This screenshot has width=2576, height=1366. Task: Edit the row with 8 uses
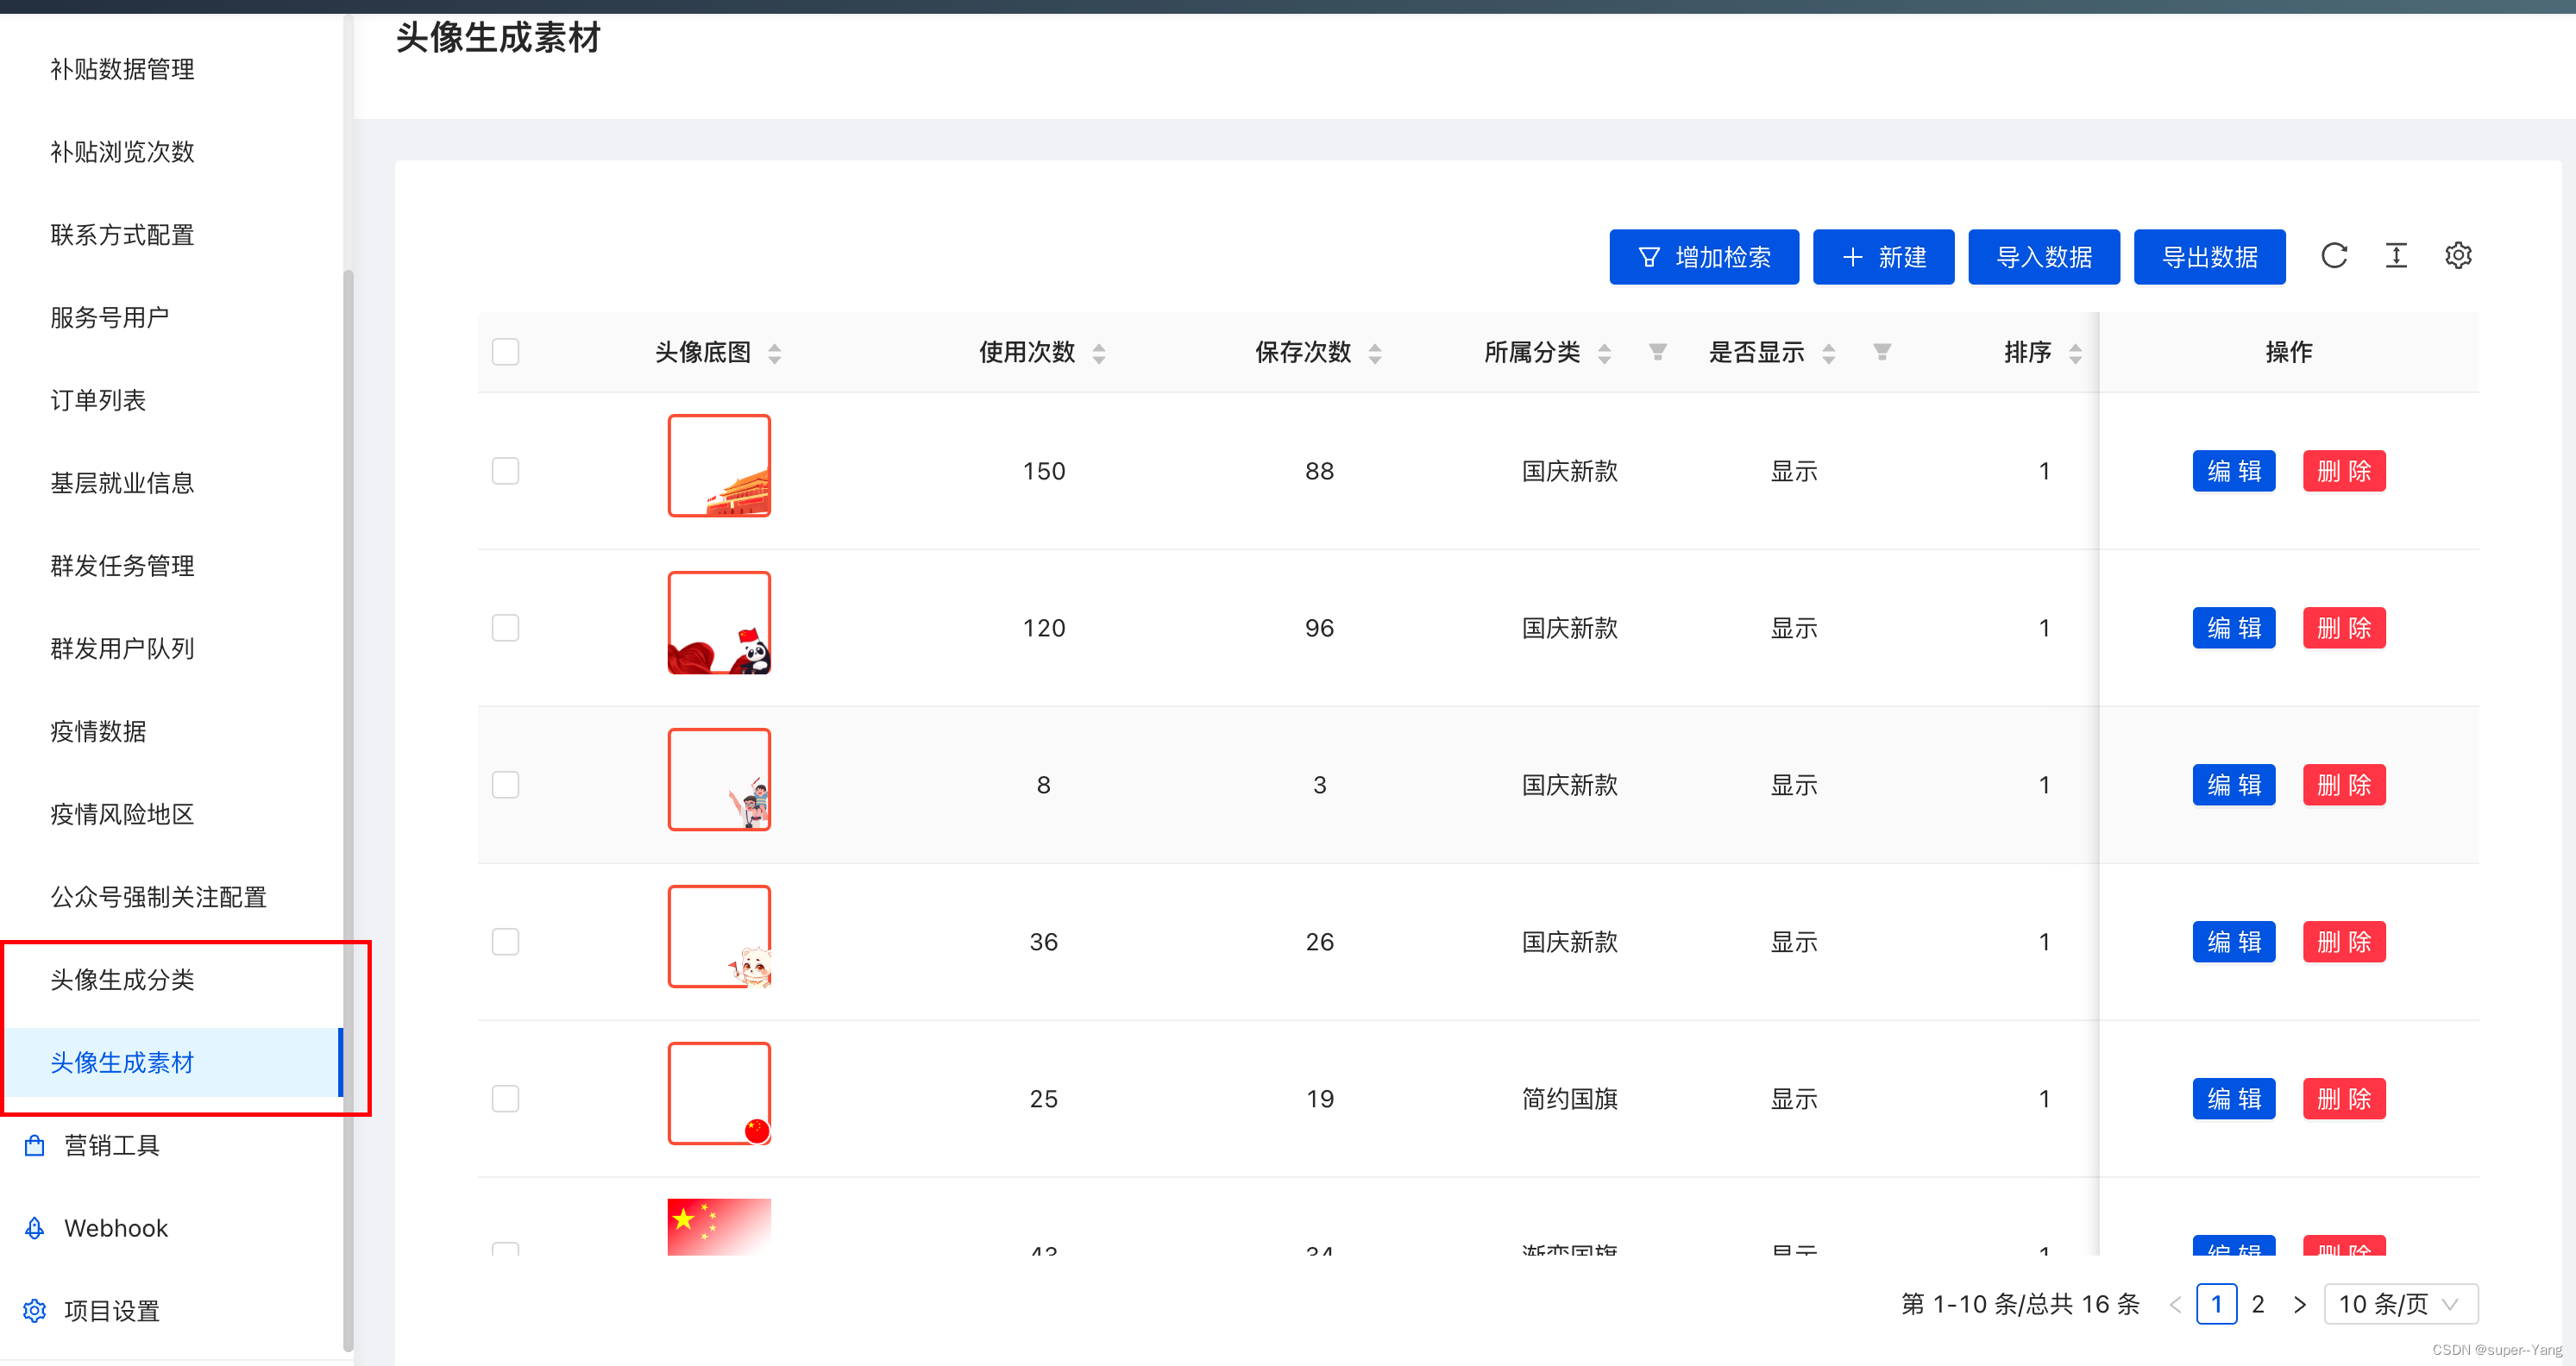click(2233, 785)
